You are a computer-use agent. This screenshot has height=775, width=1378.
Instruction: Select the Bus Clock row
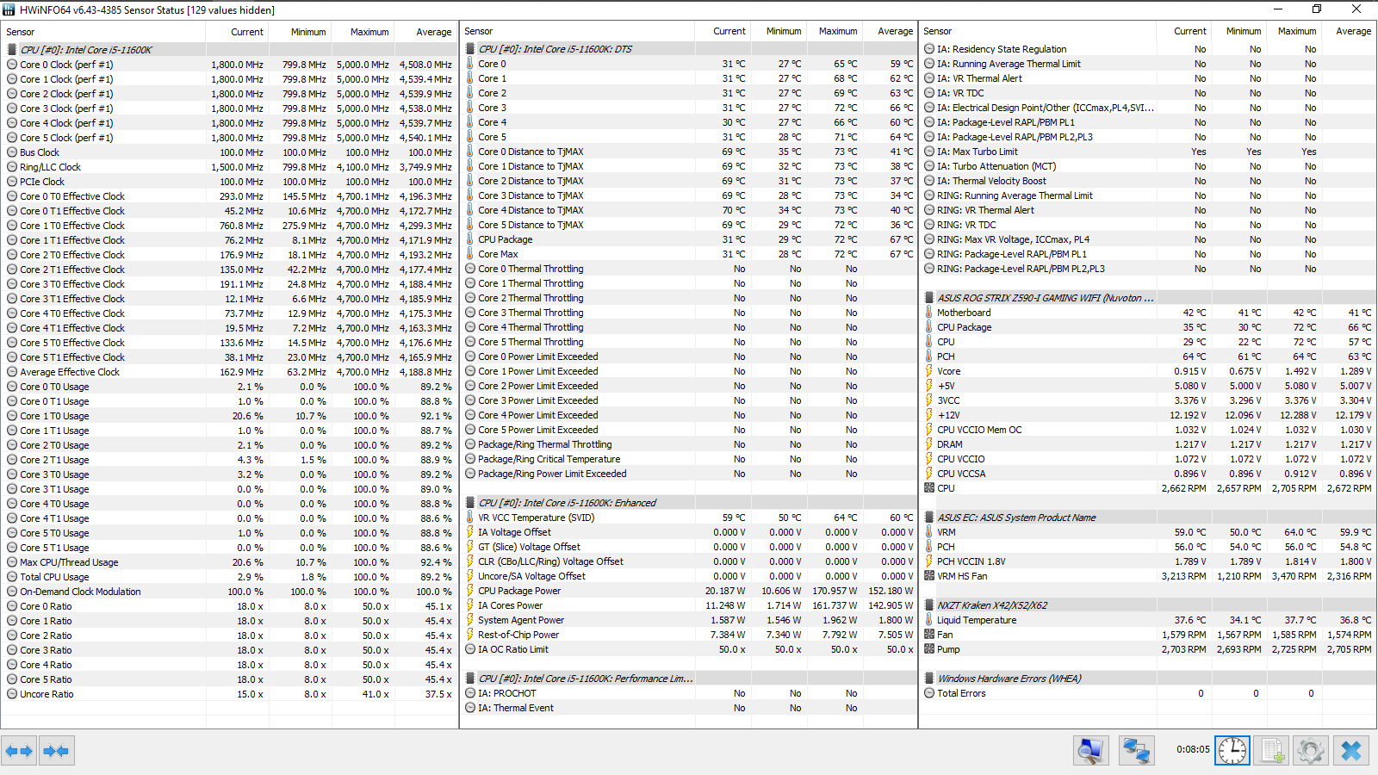pos(229,152)
